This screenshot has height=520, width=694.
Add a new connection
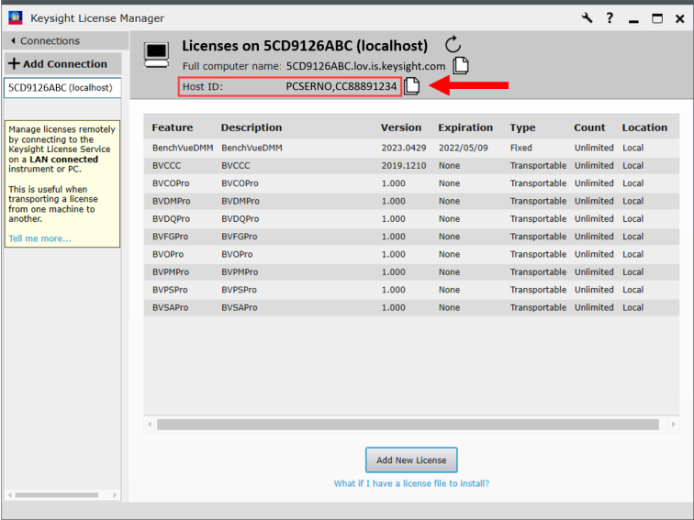tap(62, 63)
